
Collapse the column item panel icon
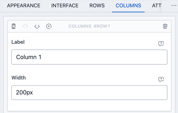coord(14,26)
